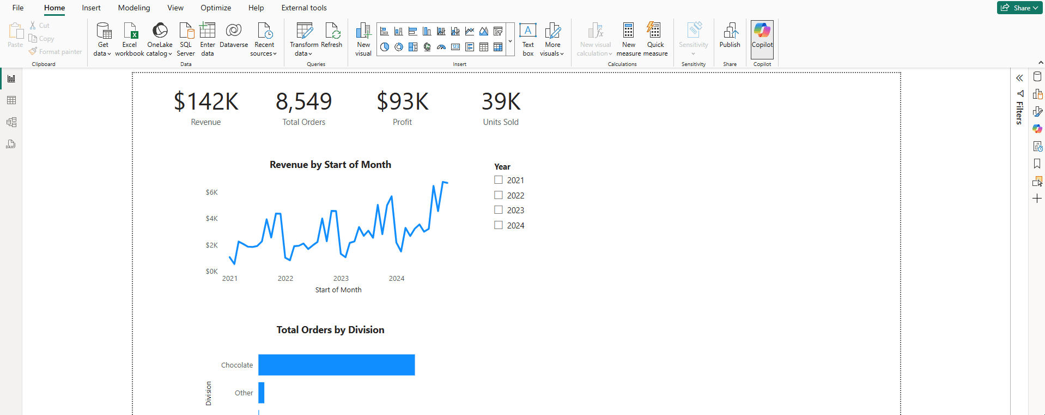
Task: Switch to the Modeling tab
Action: 134,8
